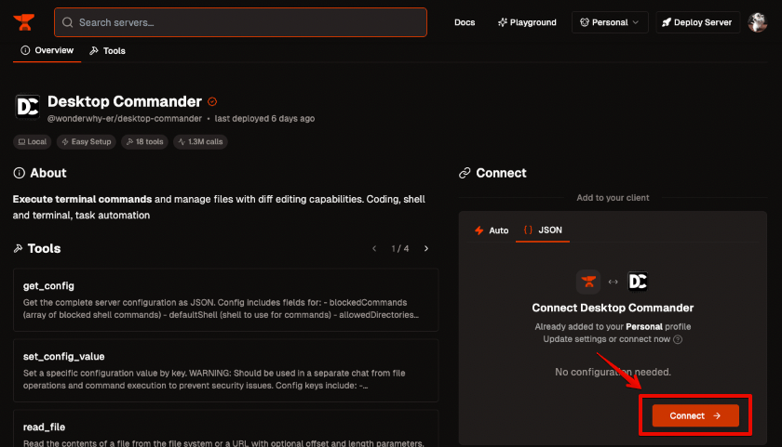Image resolution: width=782 pixels, height=447 pixels.
Task: Click the Deploy Server button
Action: (697, 22)
